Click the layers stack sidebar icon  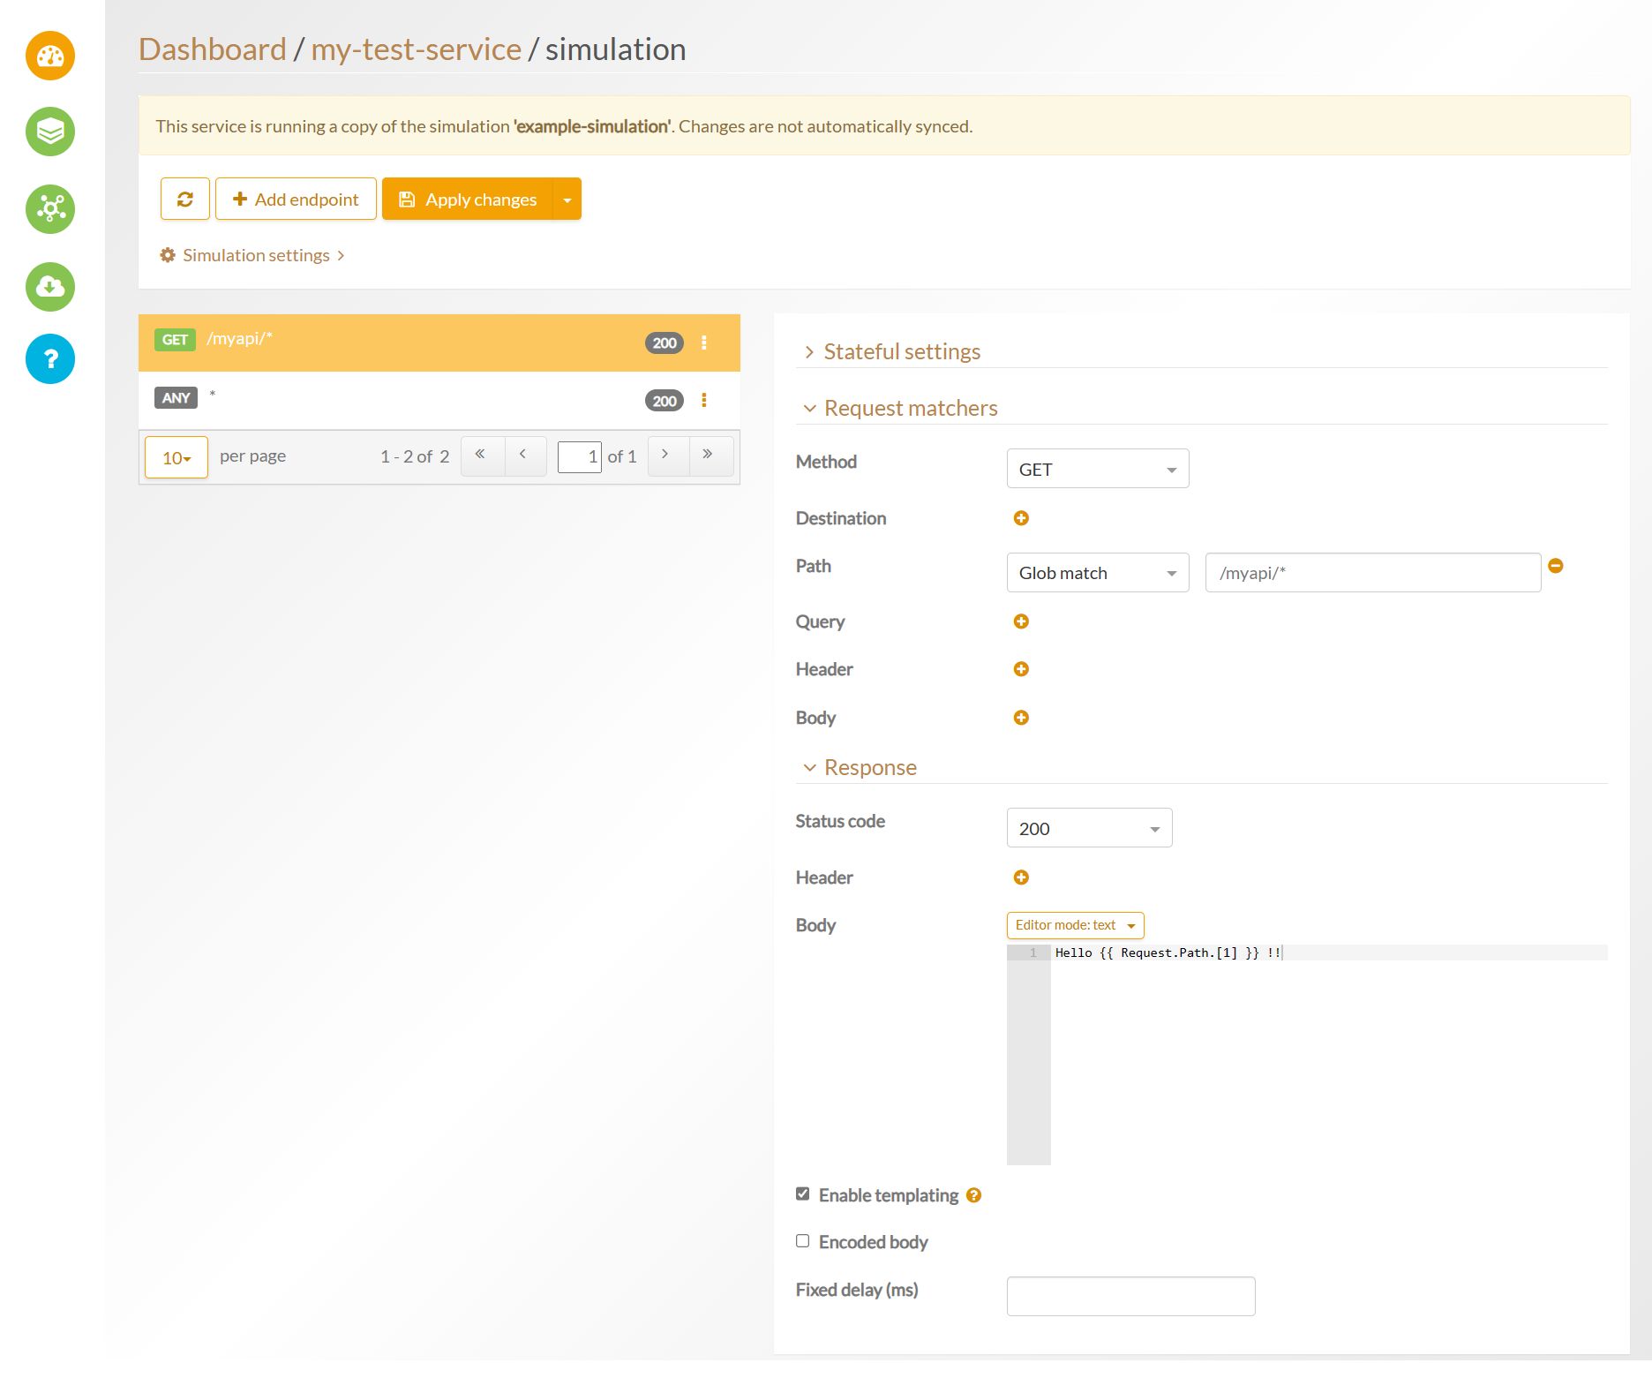[x=50, y=132]
